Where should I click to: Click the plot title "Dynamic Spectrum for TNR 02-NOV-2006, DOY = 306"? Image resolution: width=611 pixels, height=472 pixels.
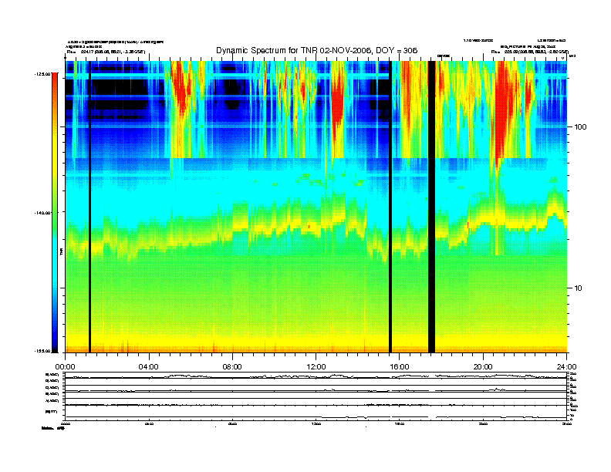tap(316, 50)
